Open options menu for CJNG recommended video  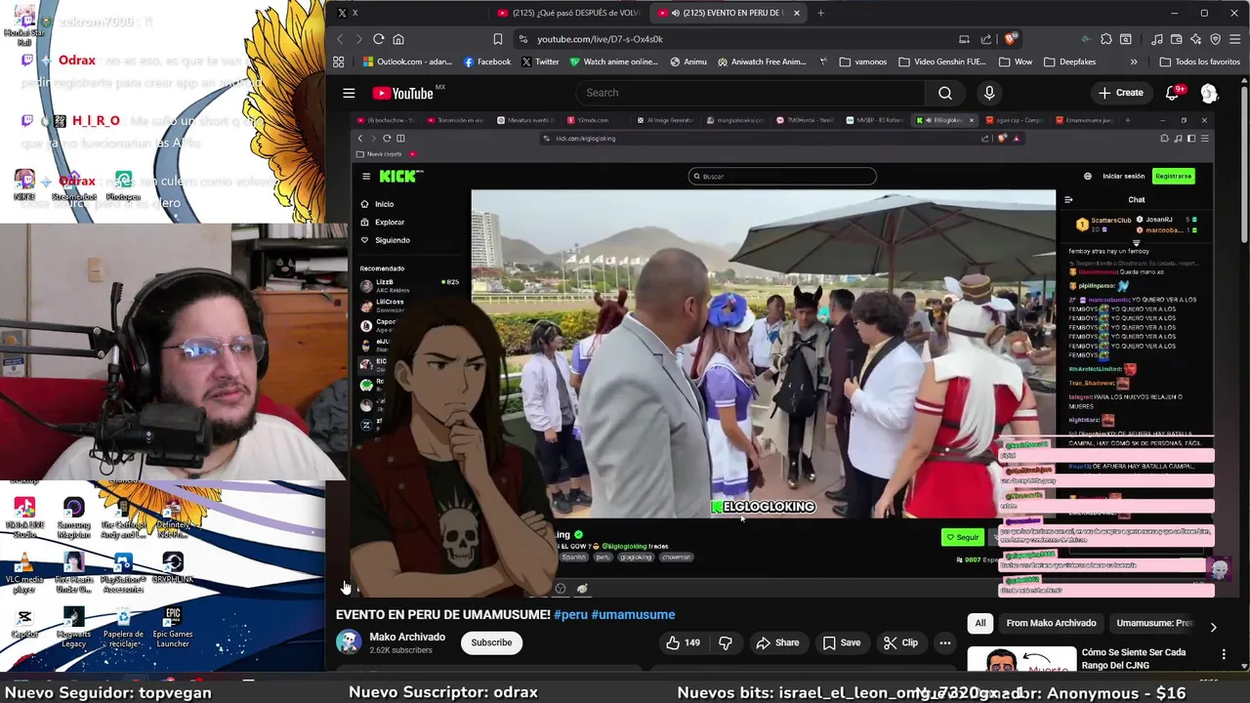1224,654
